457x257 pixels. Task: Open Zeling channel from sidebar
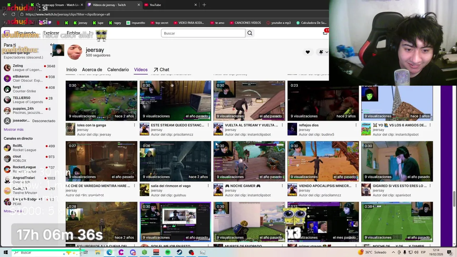click(x=29, y=68)
